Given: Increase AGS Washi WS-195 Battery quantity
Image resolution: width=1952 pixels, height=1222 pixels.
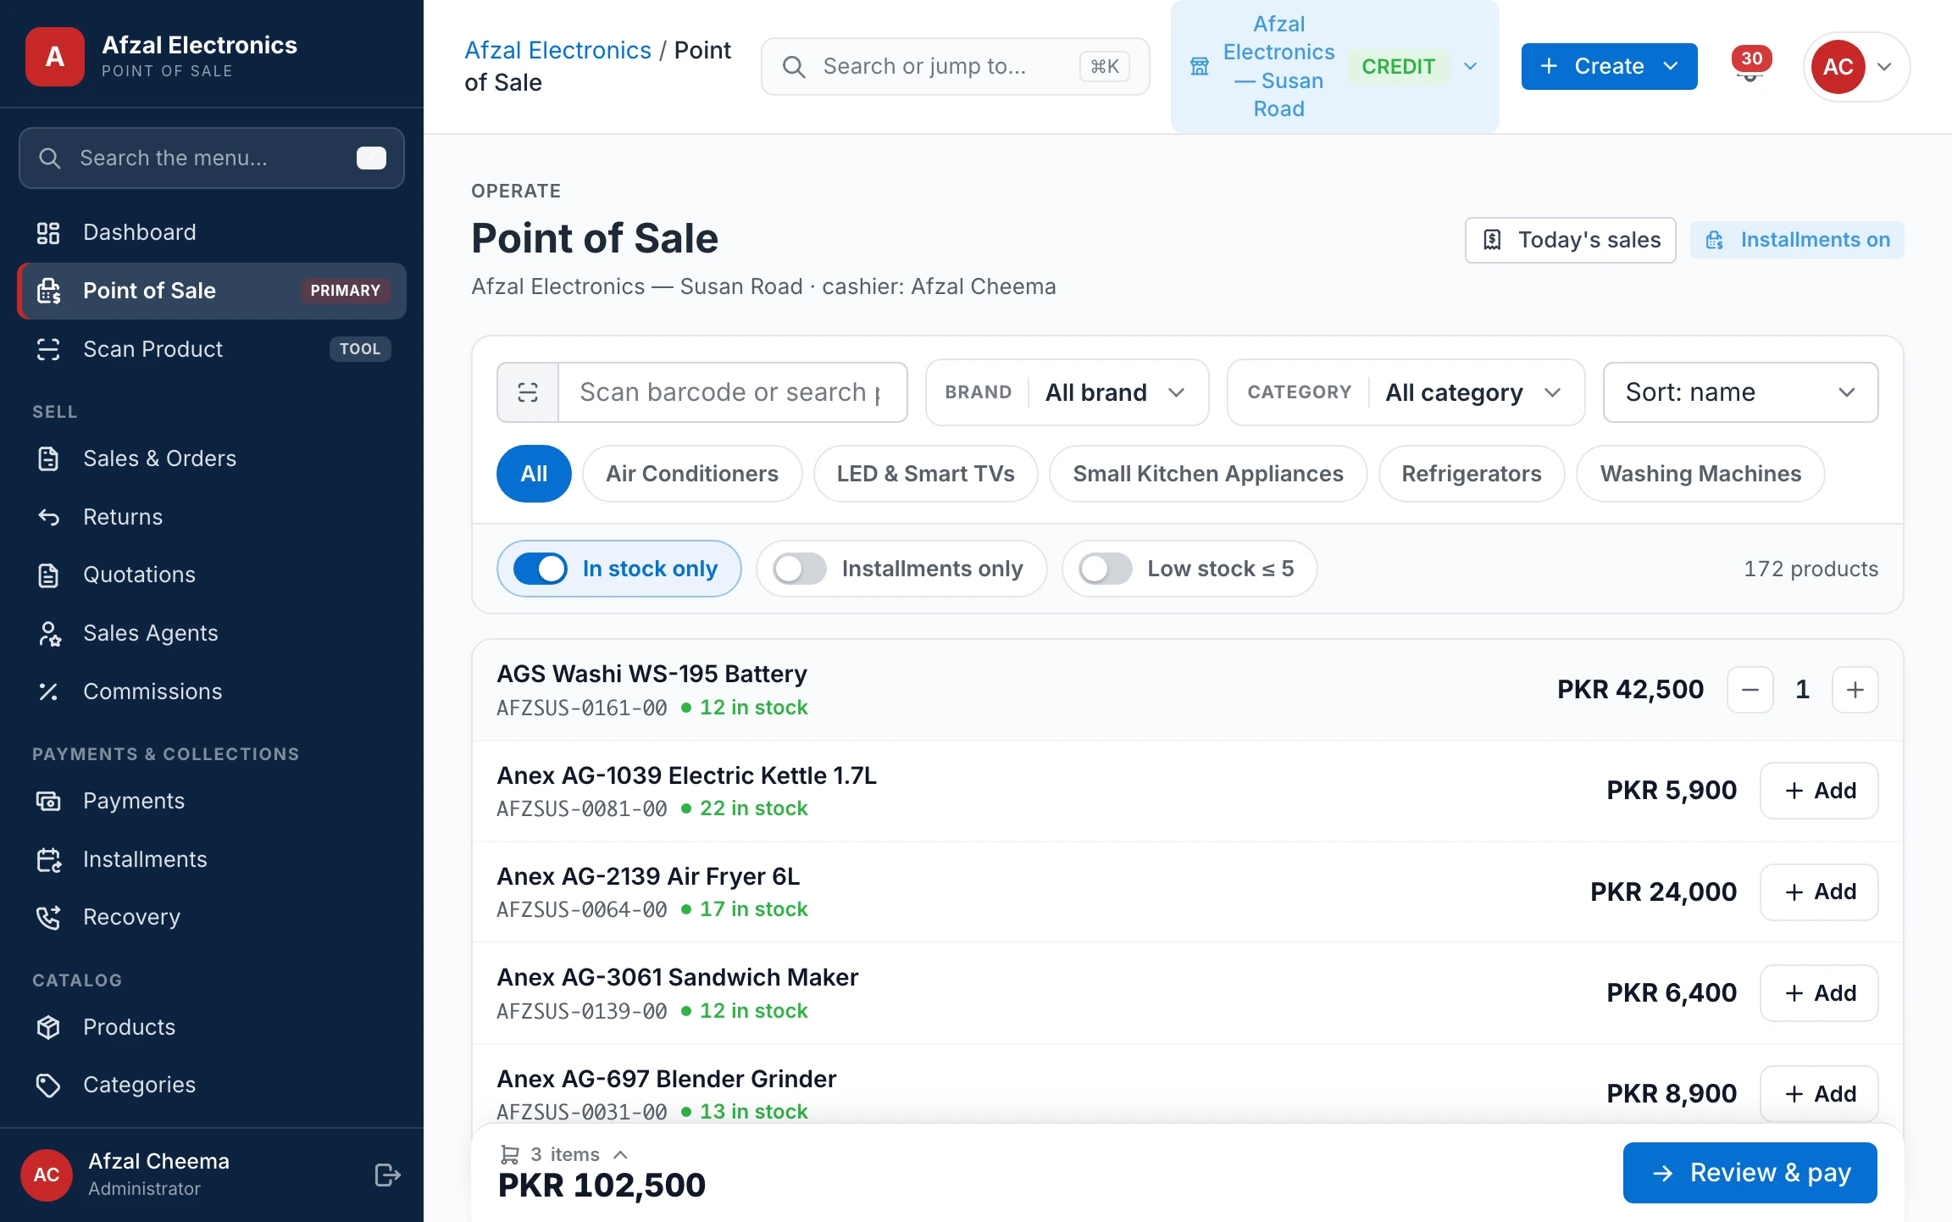Looking at the screenshot, I should pos(1855,690).
